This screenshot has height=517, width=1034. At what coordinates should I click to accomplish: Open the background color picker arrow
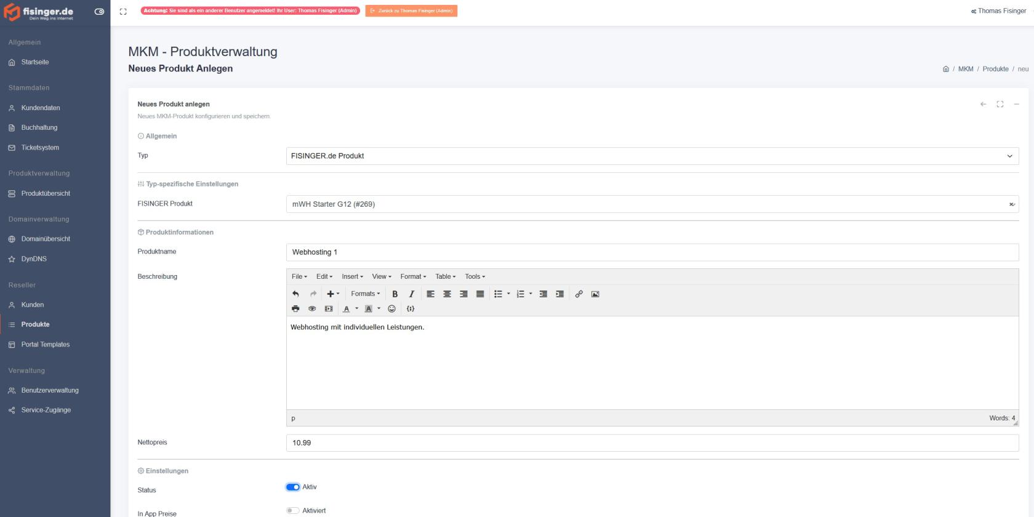[x=379, y=309]
